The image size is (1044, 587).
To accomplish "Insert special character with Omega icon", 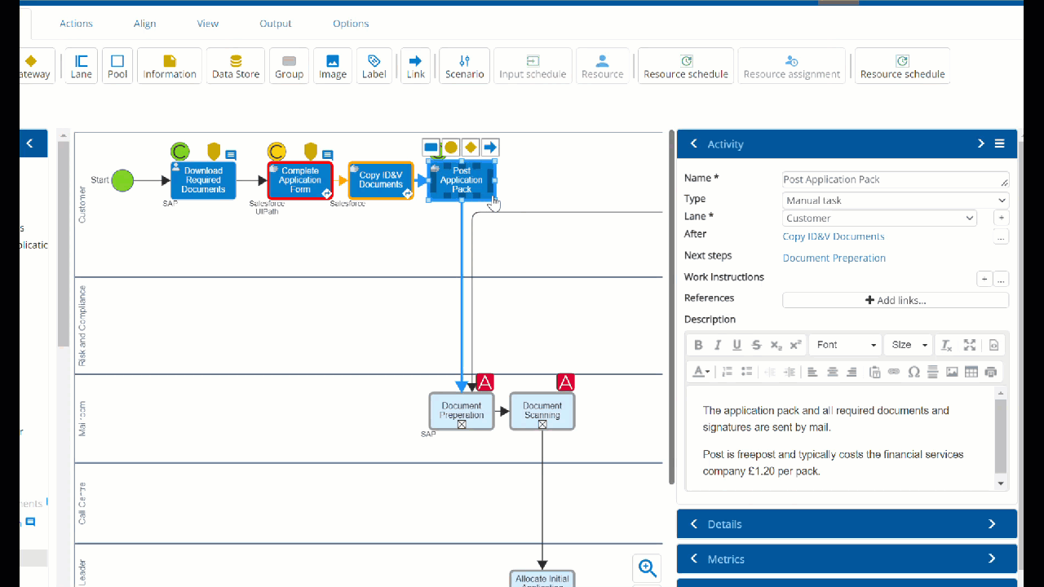I will 913,372.
